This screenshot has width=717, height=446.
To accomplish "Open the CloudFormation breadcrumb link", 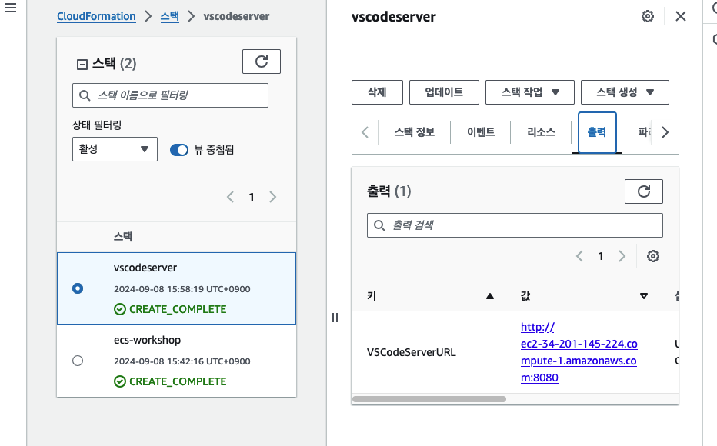I will tap(96, 16).
